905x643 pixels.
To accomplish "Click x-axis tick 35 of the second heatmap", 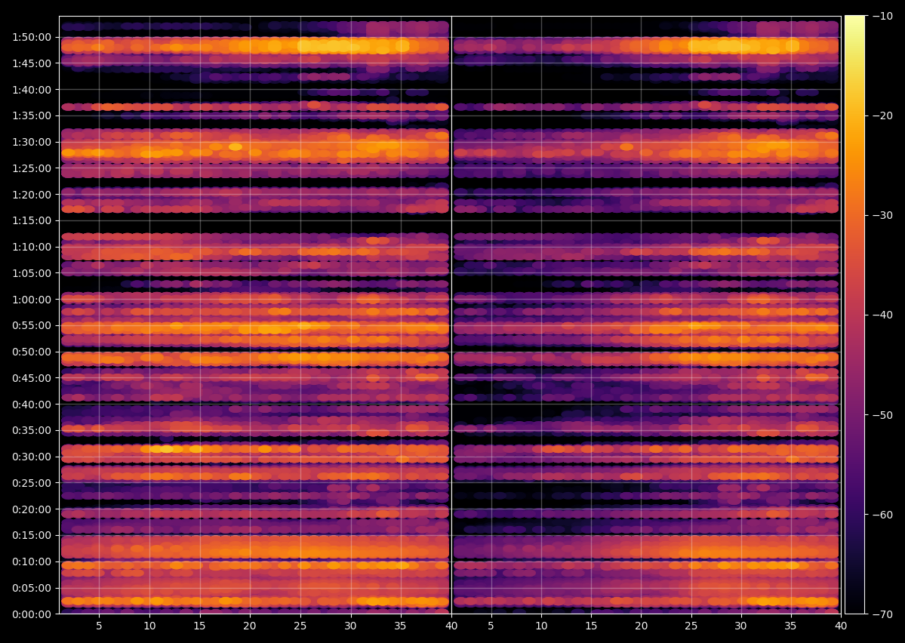I will click(791, 626).
